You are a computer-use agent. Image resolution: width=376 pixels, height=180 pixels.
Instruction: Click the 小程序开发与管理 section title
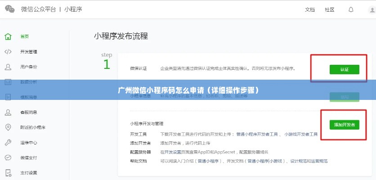pos(147,124)
